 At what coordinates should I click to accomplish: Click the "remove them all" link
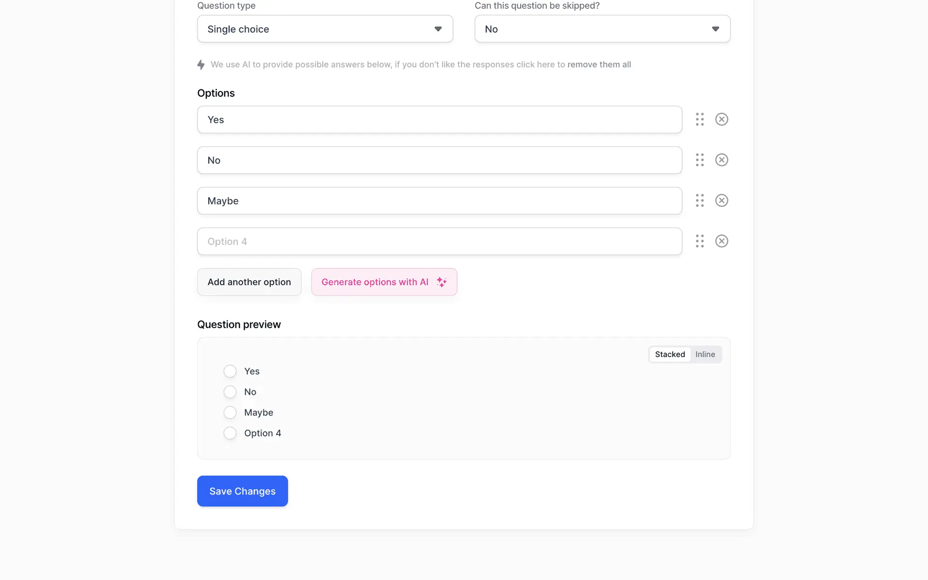tap(599, 65)
